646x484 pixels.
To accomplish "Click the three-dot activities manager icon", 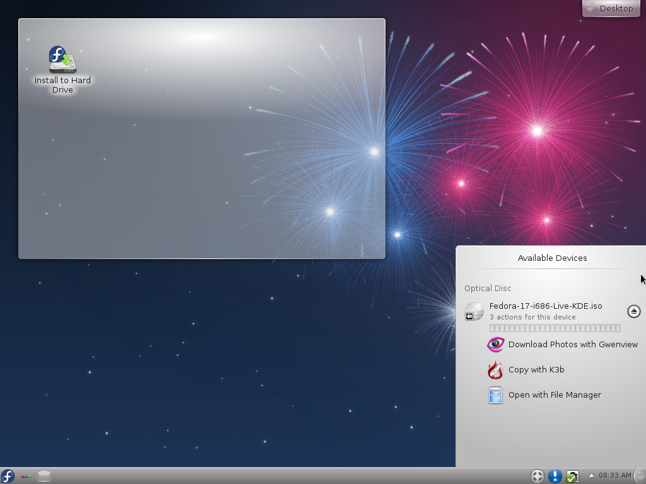I will click(x=26, y=476).
